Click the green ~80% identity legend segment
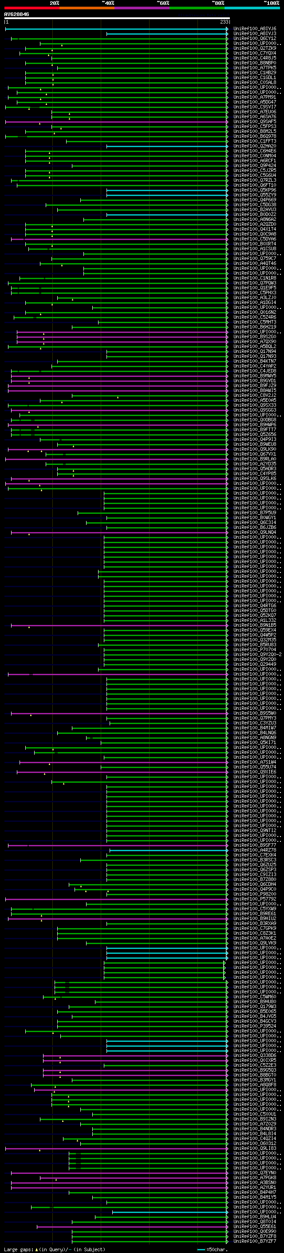This screenshot has width=284, height=1253. (197, 8)
